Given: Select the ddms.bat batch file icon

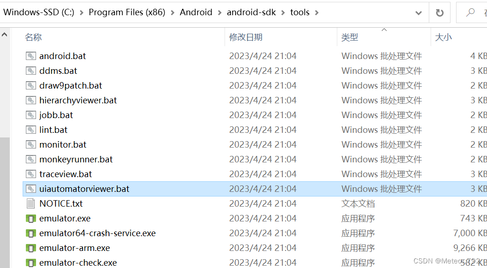Looking at the screenshot, I should tap(30, 71).
